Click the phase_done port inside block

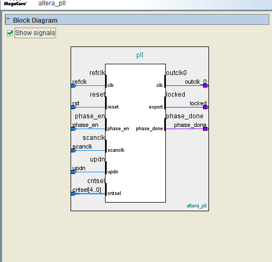click(149, 129)
